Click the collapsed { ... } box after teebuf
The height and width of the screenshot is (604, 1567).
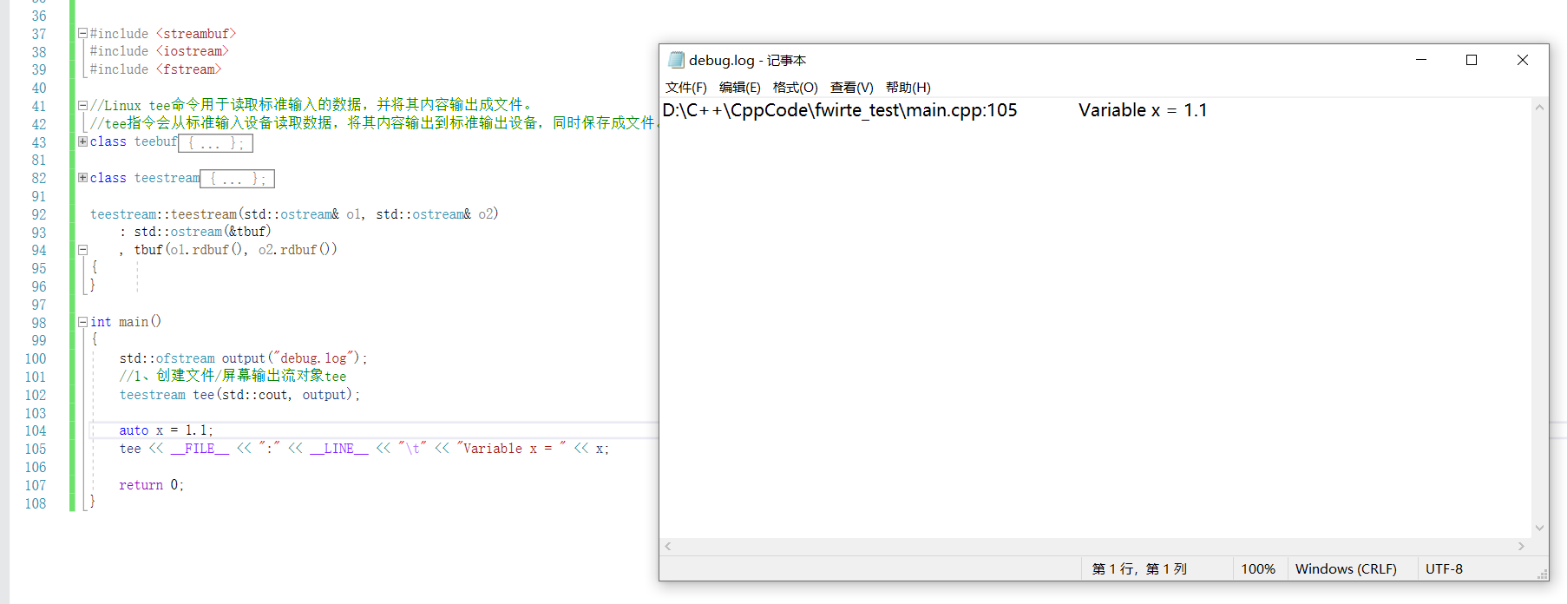click(x=216, y=142)
